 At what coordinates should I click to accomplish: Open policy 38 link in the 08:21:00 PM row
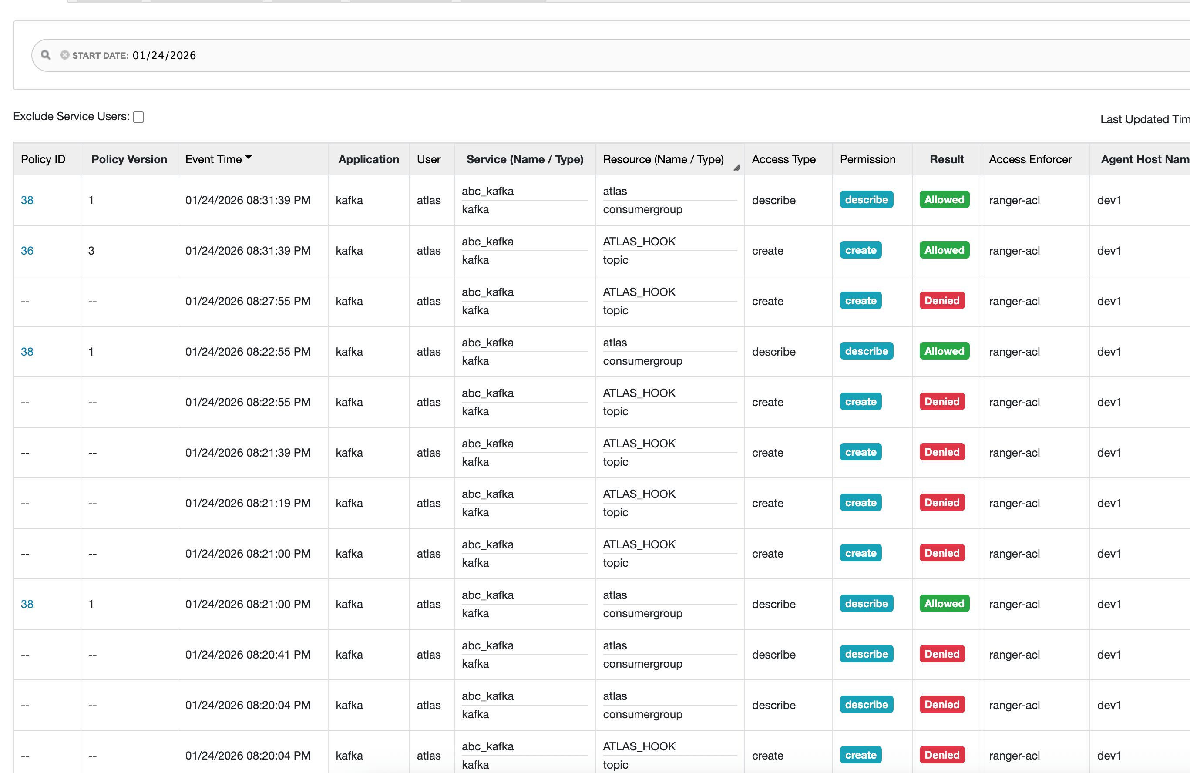pyautogui.click(x=27, y=604)
